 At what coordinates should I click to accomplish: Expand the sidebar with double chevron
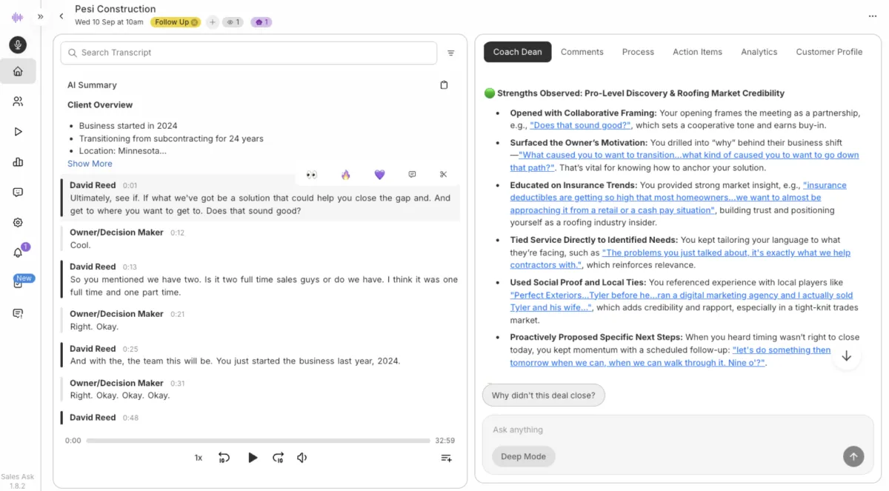[41, 16]
